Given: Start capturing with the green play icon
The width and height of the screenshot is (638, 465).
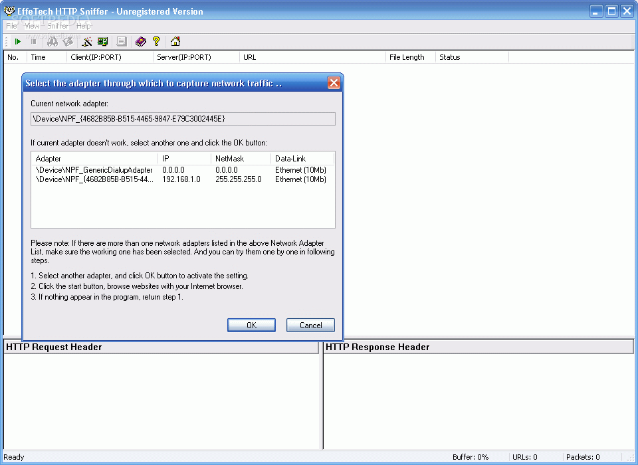Looking at the screenshot, I should click(17, 41).
